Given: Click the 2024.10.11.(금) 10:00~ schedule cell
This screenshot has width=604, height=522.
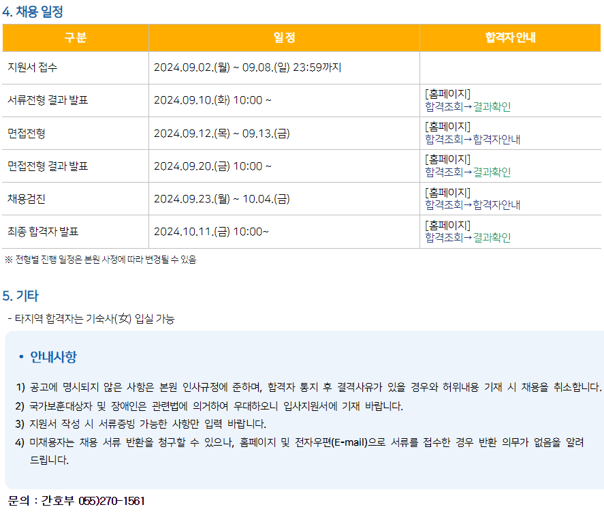Looking at the screenshot, I should [211, 232].
